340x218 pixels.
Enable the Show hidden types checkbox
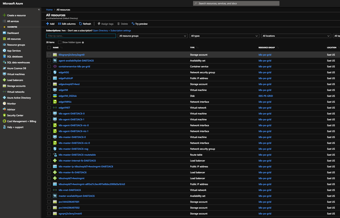point(60,42)
